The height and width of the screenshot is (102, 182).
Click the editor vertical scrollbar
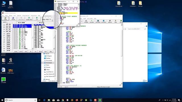121,54
